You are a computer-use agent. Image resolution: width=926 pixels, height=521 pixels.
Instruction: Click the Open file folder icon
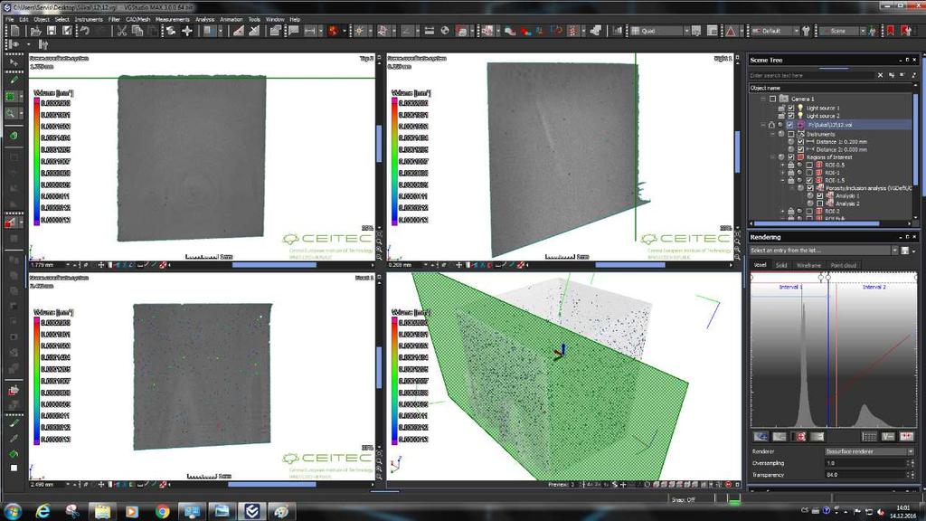(x=36, y=31)
